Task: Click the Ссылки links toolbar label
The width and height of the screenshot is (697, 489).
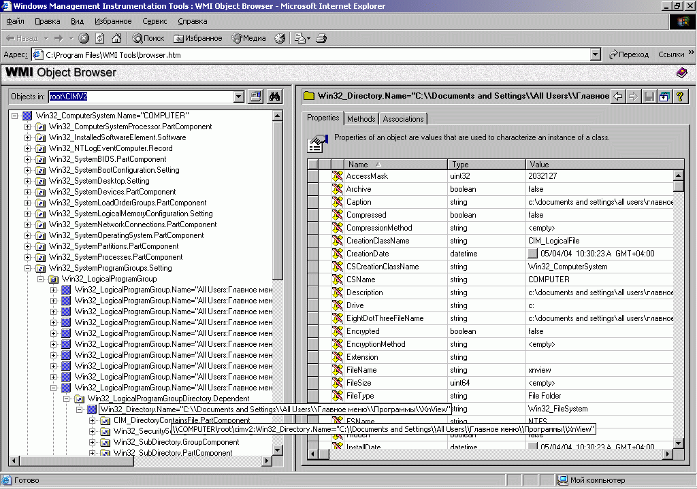Action: 671,54
